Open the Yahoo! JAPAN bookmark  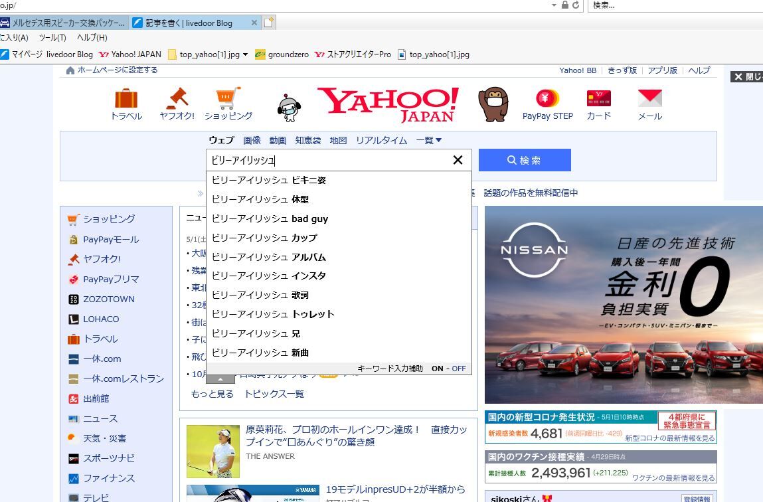coord(130,54)
